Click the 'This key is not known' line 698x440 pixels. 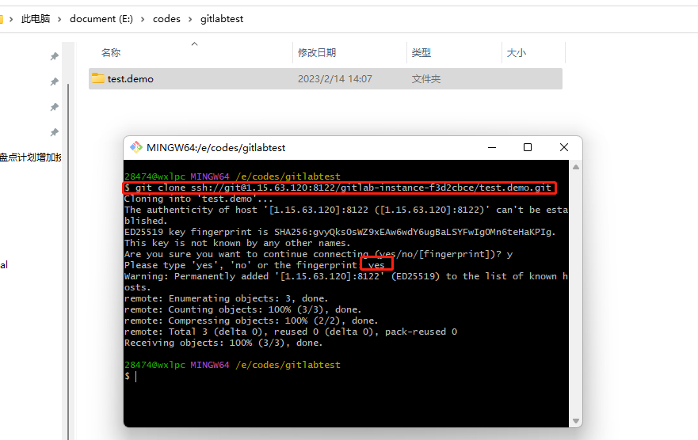(237, 243)
